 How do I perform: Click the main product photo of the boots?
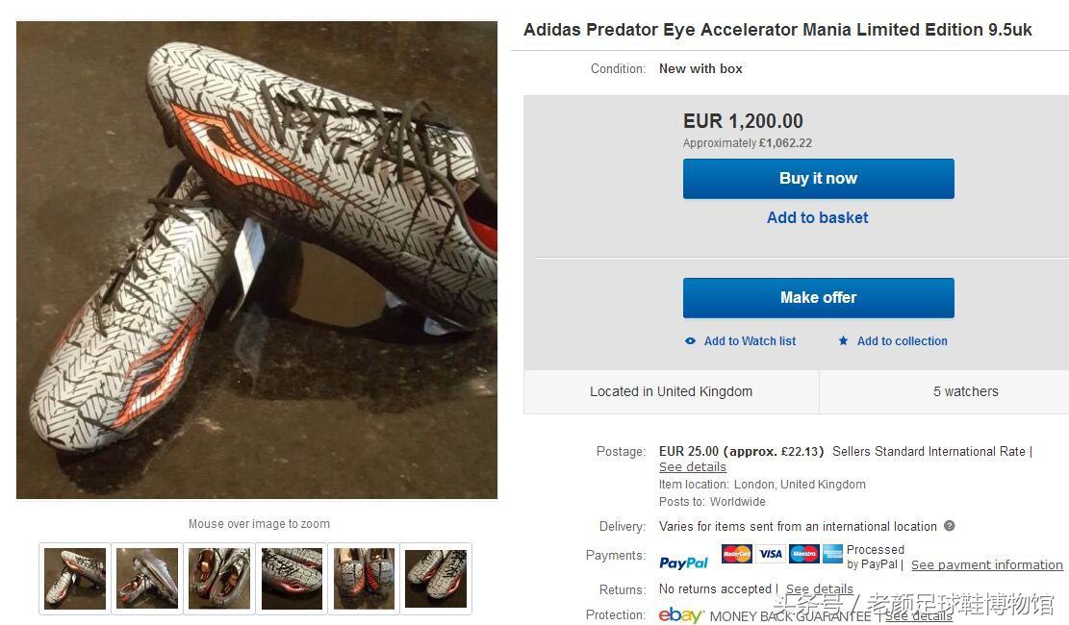pyautogui.click(x=258, y=260)
